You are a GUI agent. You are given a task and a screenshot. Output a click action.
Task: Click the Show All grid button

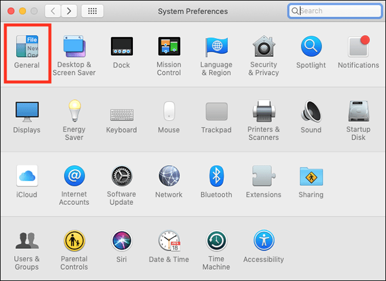(x=92, y=11)
